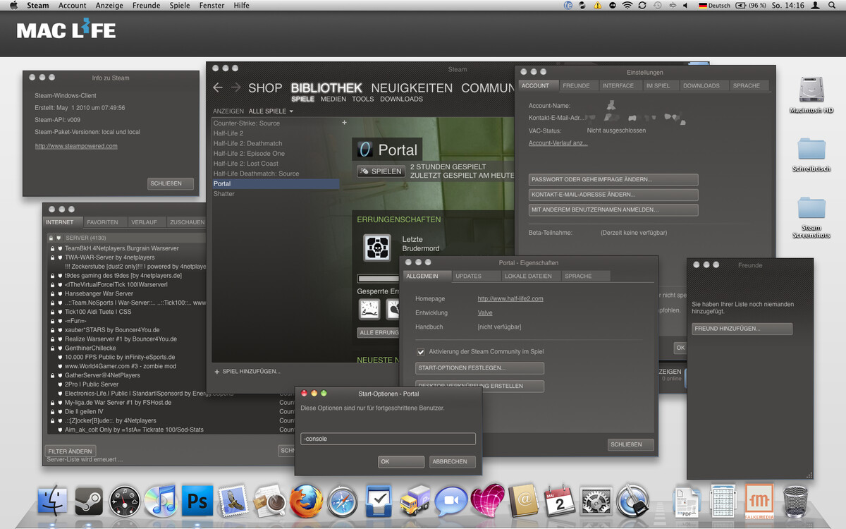Toggle 'Aktivierung der Steam Community im Spiel'
This screenshot has width=846, height=529.
[x=421, y=351]
